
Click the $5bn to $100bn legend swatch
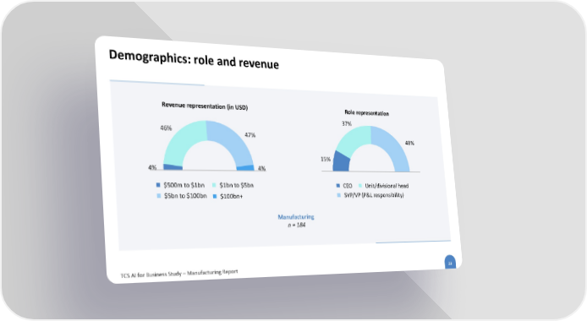point(159,196)
